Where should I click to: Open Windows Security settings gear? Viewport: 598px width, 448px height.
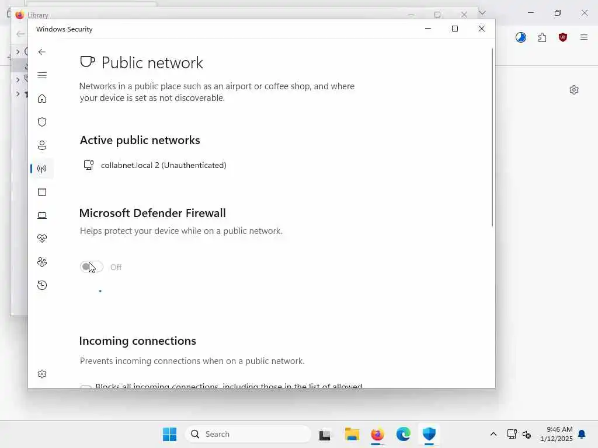click(x=42, y=374)
